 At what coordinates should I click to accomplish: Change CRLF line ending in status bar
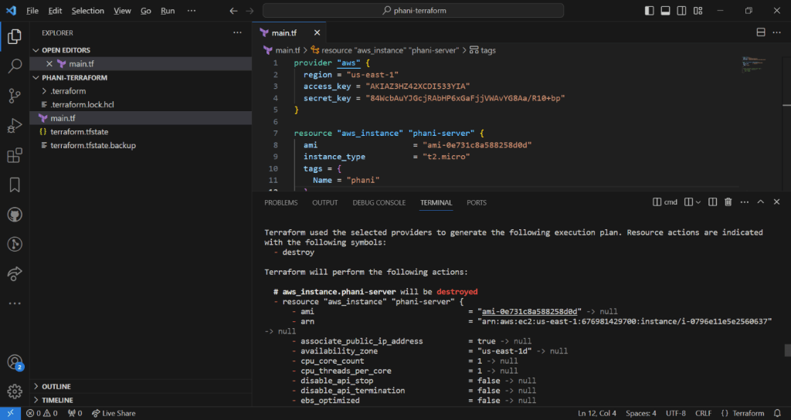point(704,413)
